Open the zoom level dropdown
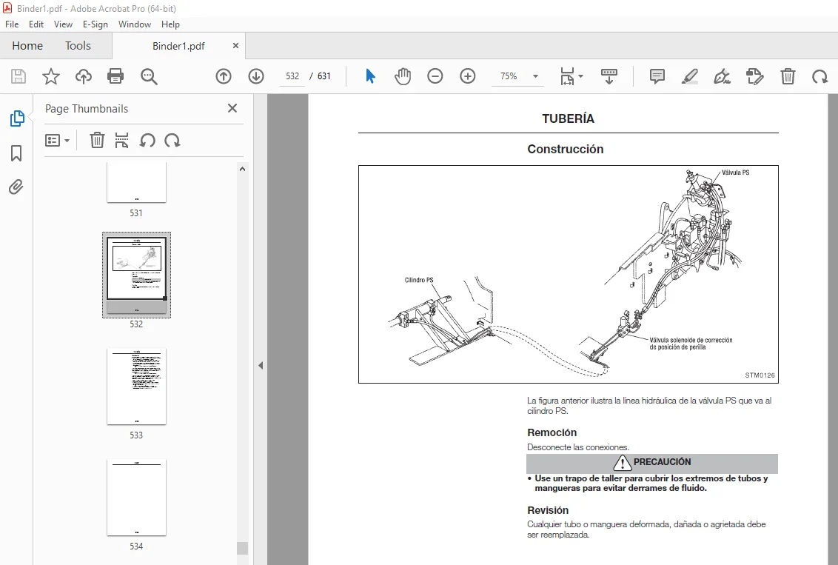Viewport: 838px width, 565px height. (x=535, y=76)
